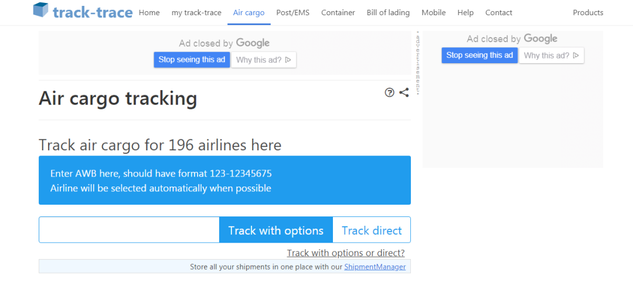Open the Products menu
The width and height of the screenshot is (633, 286).
587,12
